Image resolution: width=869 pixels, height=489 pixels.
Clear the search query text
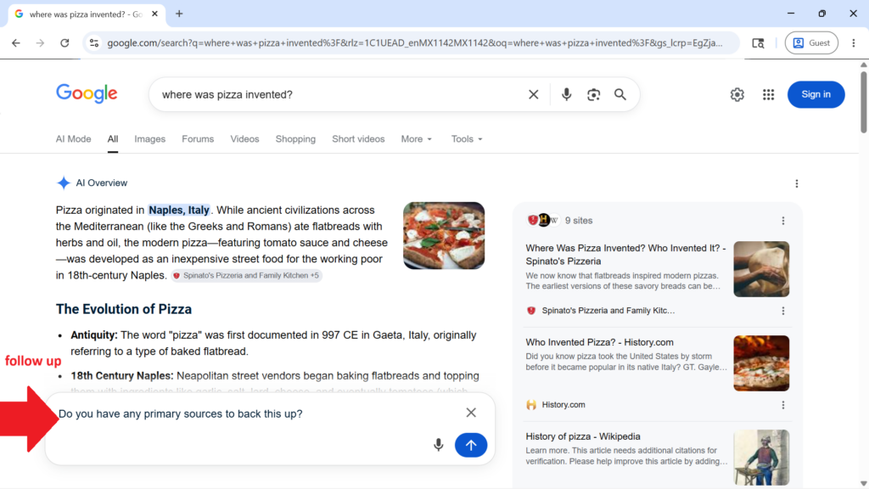[533, 94]
